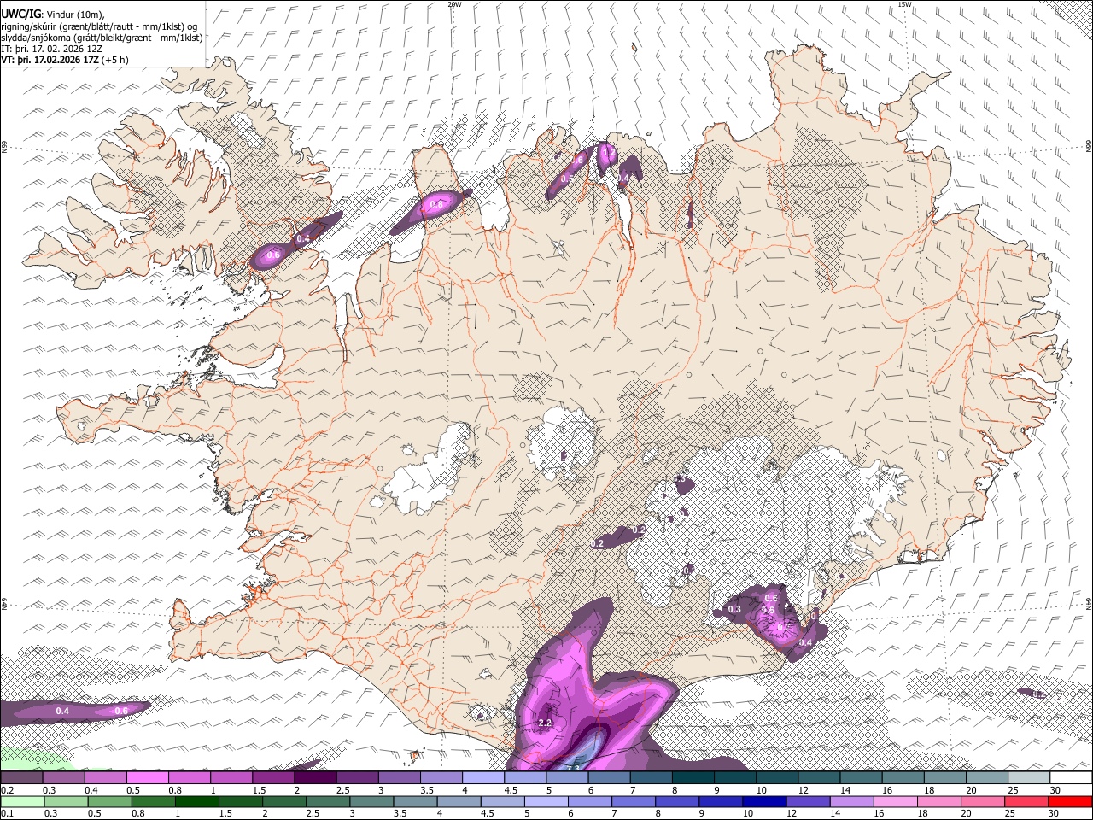Click the lavender 14 swatch in lower legend
Image resolution: width=1093 pixels, height=820 pixels.
852,801
